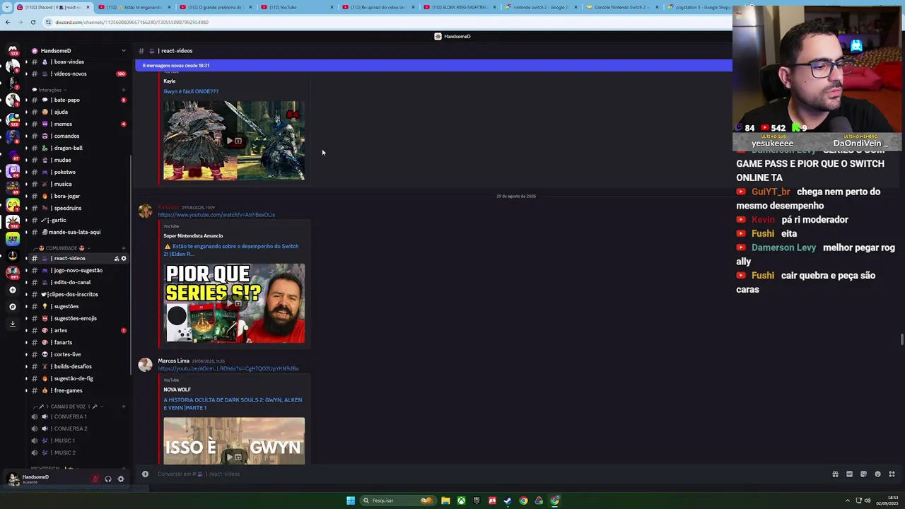Switch to the 'ELDEN RING NIGHTREIGN' tab

(460, 7)
